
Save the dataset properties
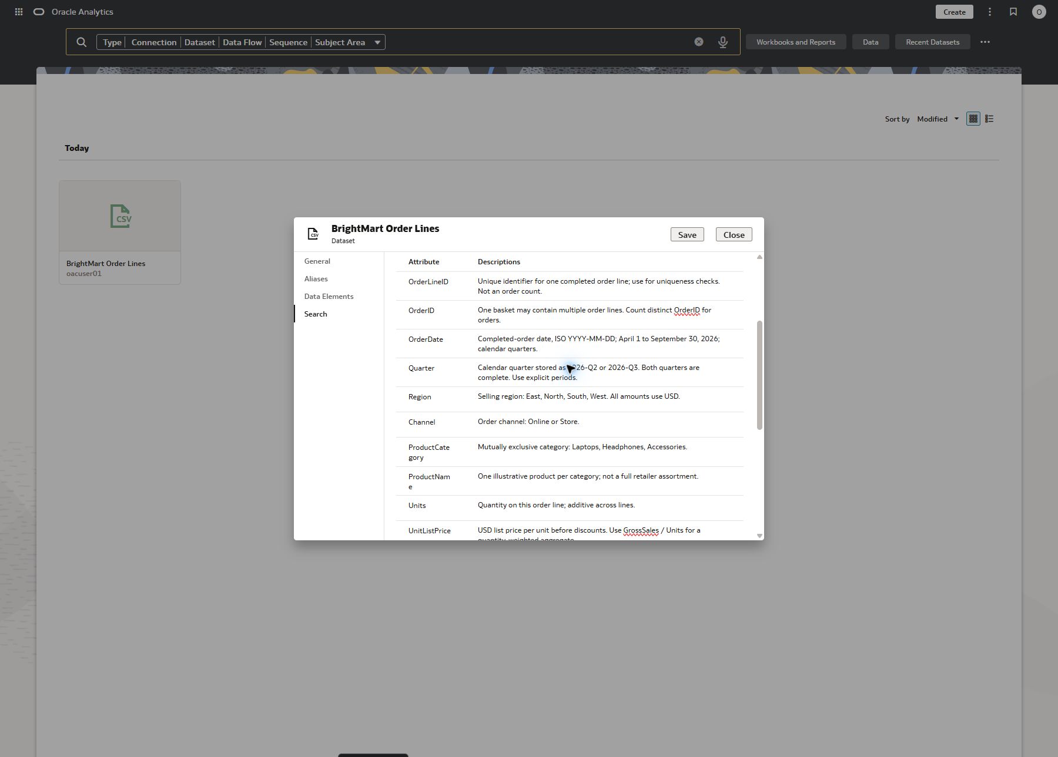pos(687,234)
